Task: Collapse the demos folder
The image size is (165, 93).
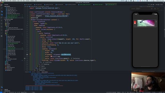Action: 9,58
